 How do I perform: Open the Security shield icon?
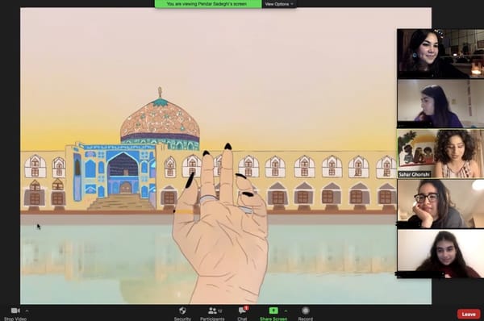click(x=182, y=311)
